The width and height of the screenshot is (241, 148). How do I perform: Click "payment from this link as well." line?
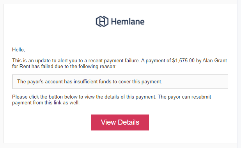click(x=46, y=103)
